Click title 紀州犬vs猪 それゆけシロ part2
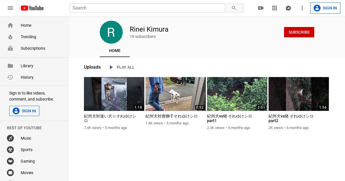 [291, 118]
